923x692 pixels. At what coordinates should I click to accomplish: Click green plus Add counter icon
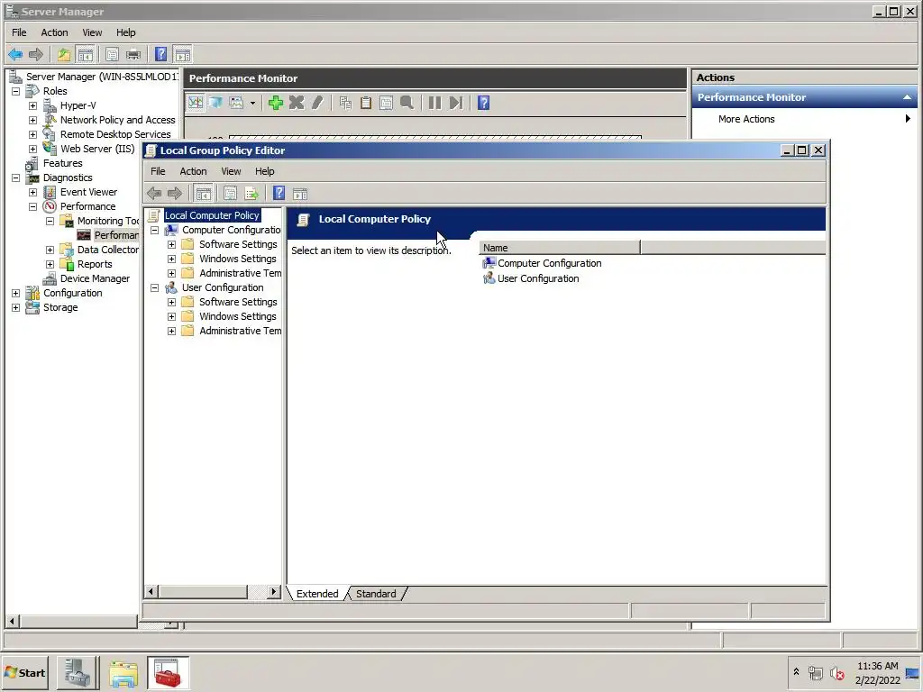tap(276, 103)
